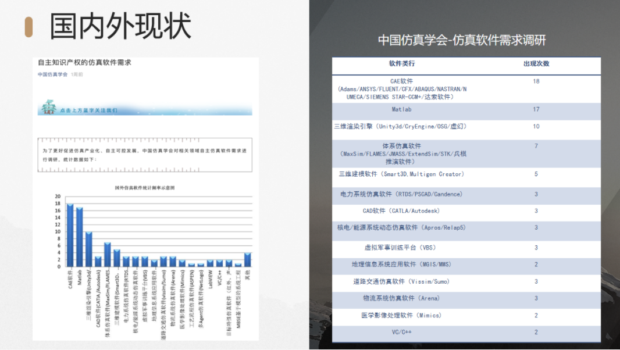Image resolution: width=620 pixels, height=350 pixels.
Task: Click the count for the 物流系统仿真软件 table row
Action: point(536,298)
